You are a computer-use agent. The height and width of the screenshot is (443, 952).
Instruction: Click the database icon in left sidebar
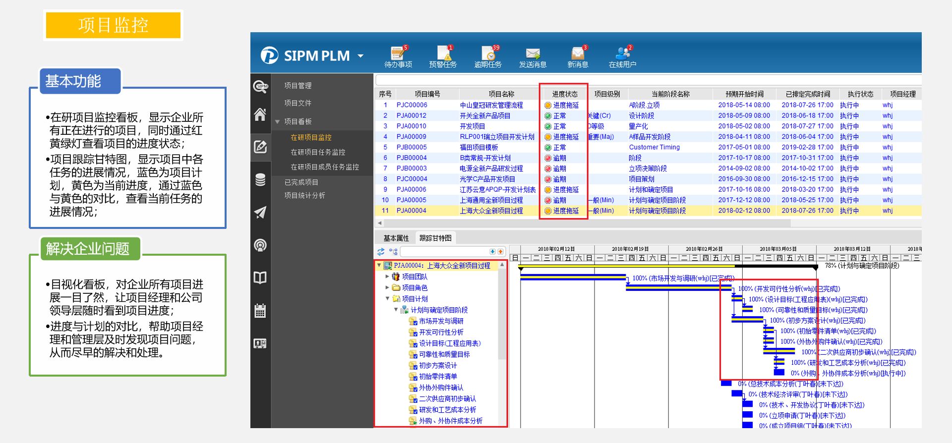click(260, 179)
